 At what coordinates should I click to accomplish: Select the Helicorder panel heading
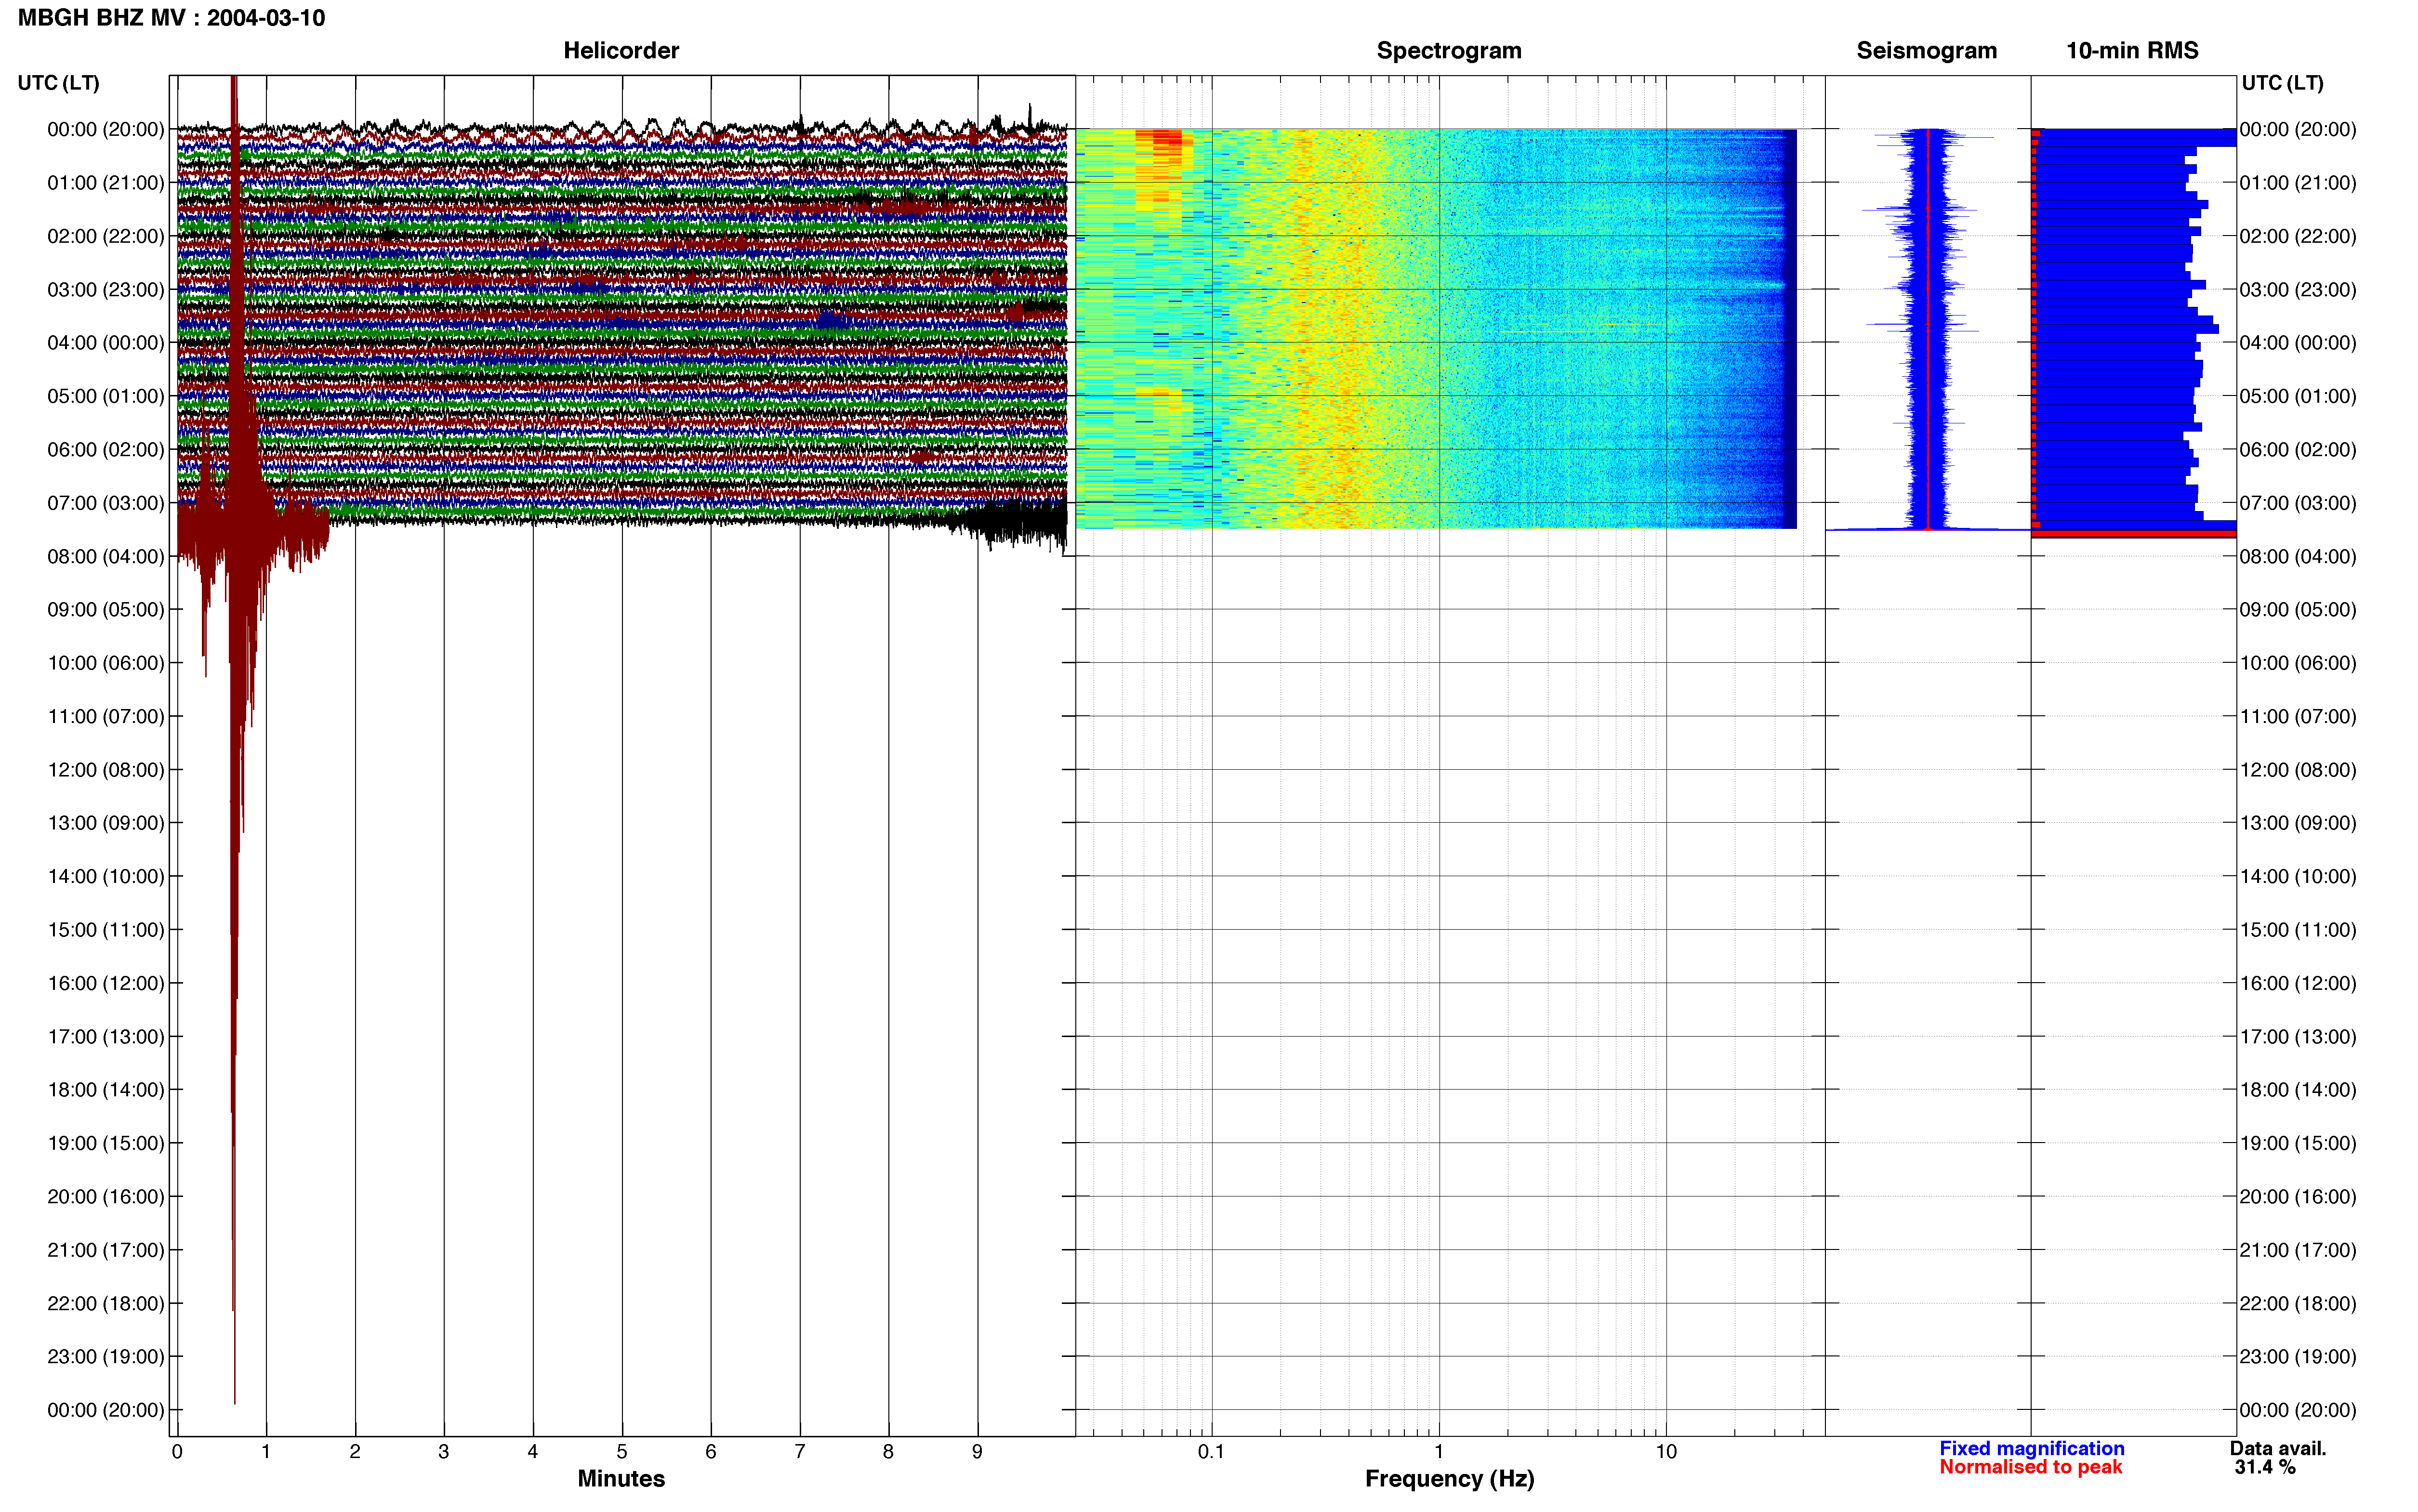[621, 50]
